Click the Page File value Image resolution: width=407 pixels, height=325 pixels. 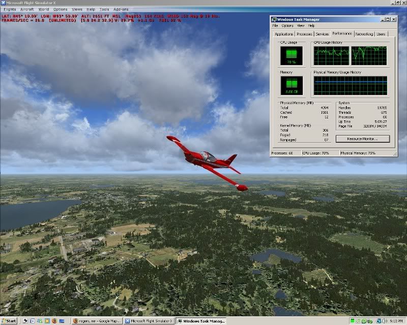tap(375, 126)
